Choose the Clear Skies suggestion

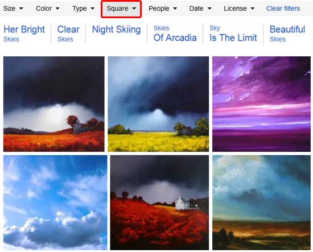point(68,34)
